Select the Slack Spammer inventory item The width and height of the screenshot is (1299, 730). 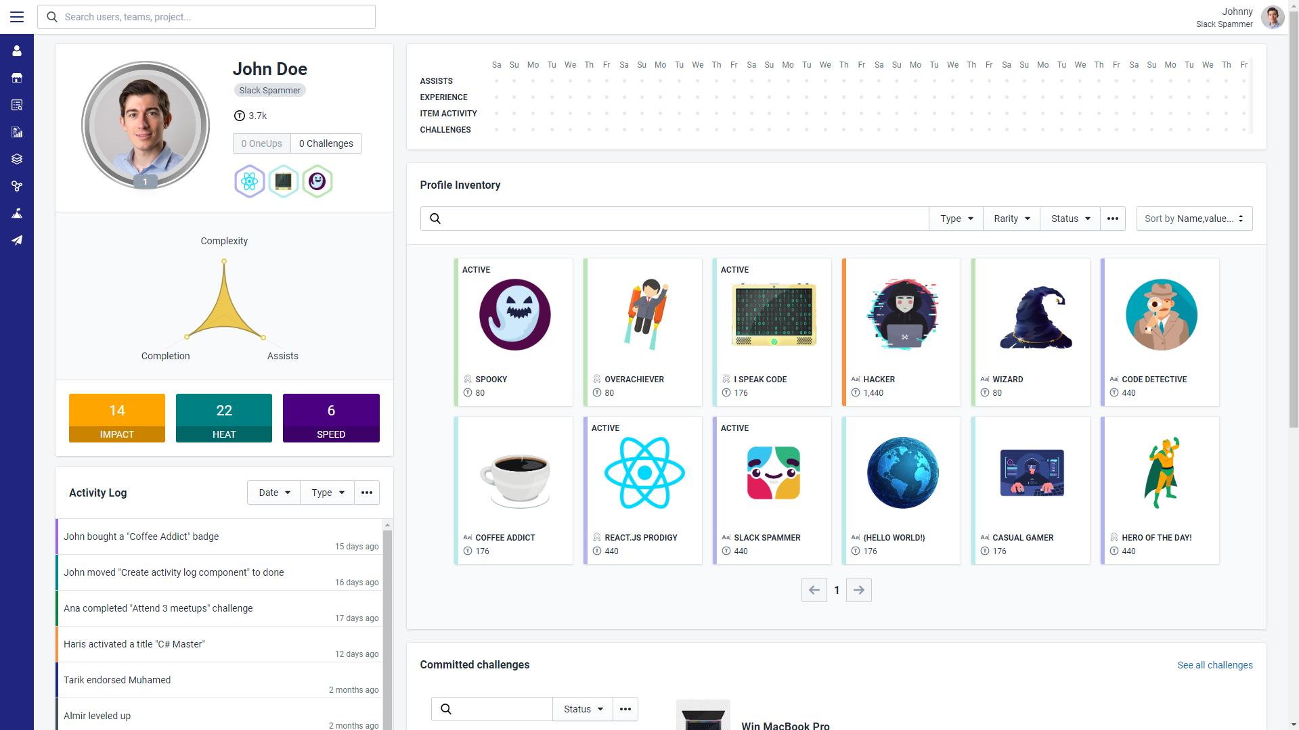coord(772,491)
